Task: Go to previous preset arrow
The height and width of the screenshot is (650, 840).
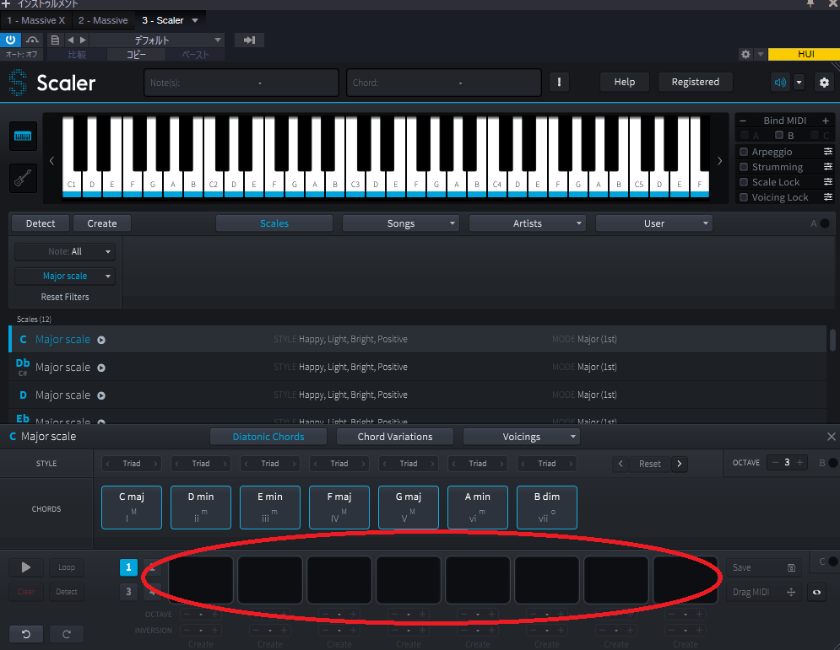Action: point(70,40)
